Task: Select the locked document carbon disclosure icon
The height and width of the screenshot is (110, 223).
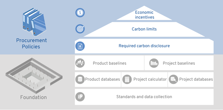Action: point(80,46)
